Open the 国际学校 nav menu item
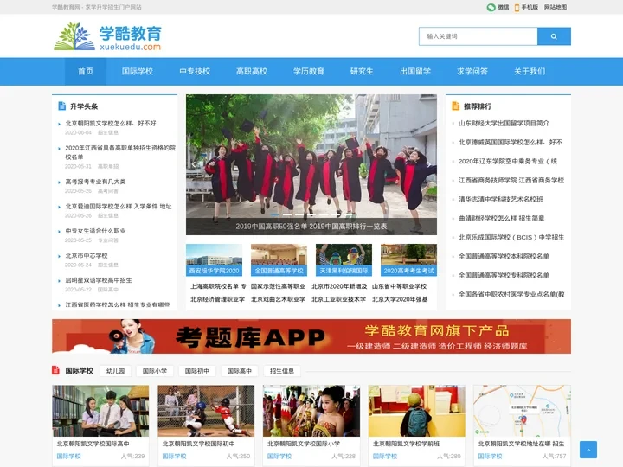This screenshot has width=623, height=467. tap(137, 72)
